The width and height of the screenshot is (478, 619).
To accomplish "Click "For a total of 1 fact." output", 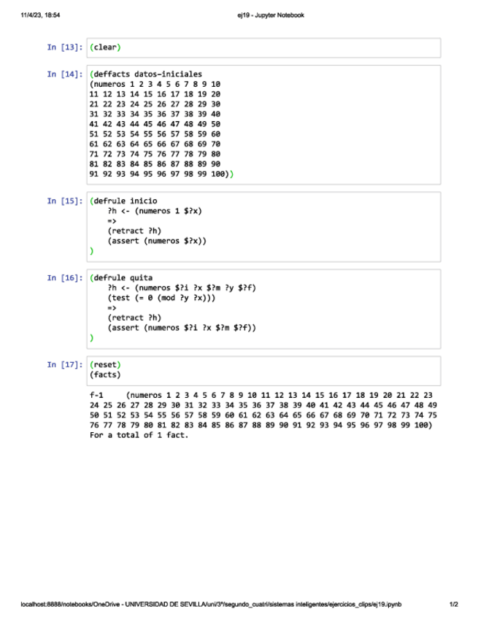I will 139,435.
